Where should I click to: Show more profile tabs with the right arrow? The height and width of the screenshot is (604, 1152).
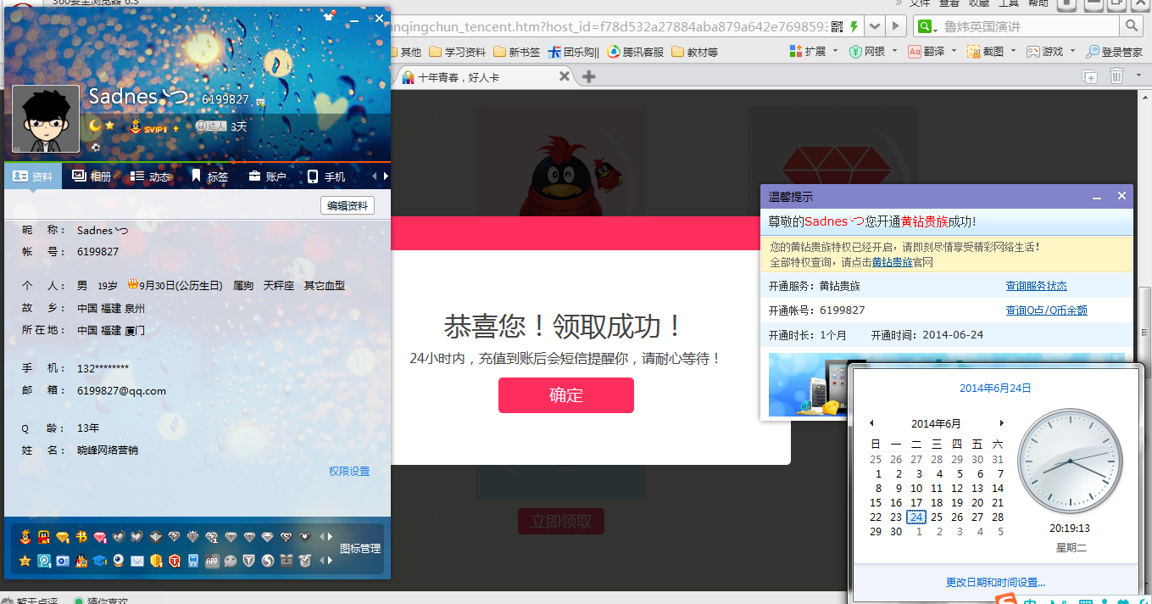[386, 176]
